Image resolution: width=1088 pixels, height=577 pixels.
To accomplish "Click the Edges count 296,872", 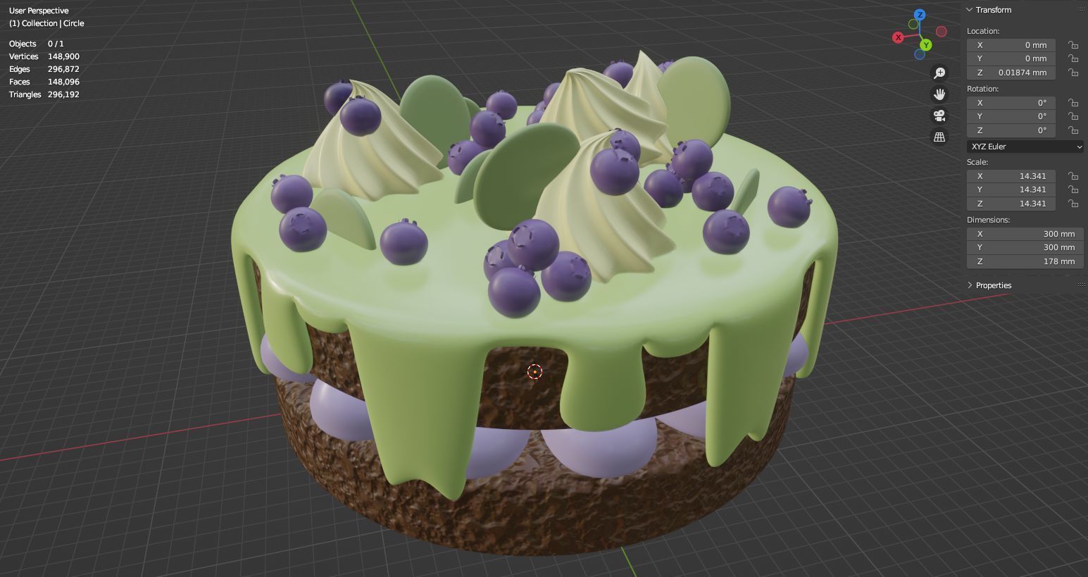I will click(63, 69).
